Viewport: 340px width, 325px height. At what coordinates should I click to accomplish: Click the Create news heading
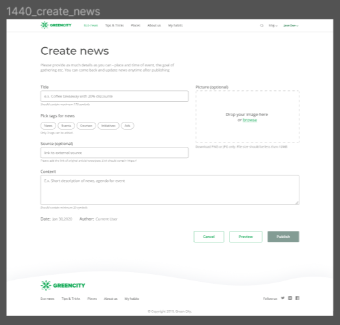tap(74, 51)
